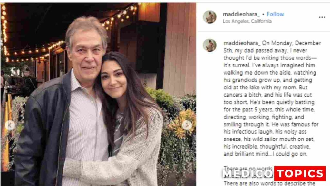Follow the maddieohara_ account
The height and width of the screenshot is (186, 330).
click(275, 14)
